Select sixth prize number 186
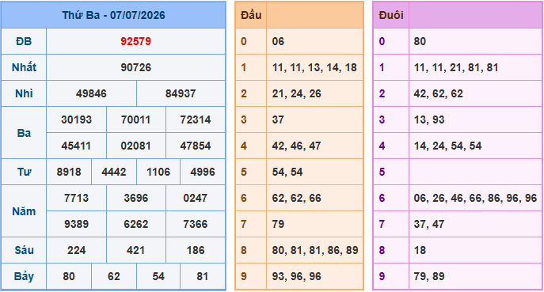The image size is (544, 292). click(196, 250)
